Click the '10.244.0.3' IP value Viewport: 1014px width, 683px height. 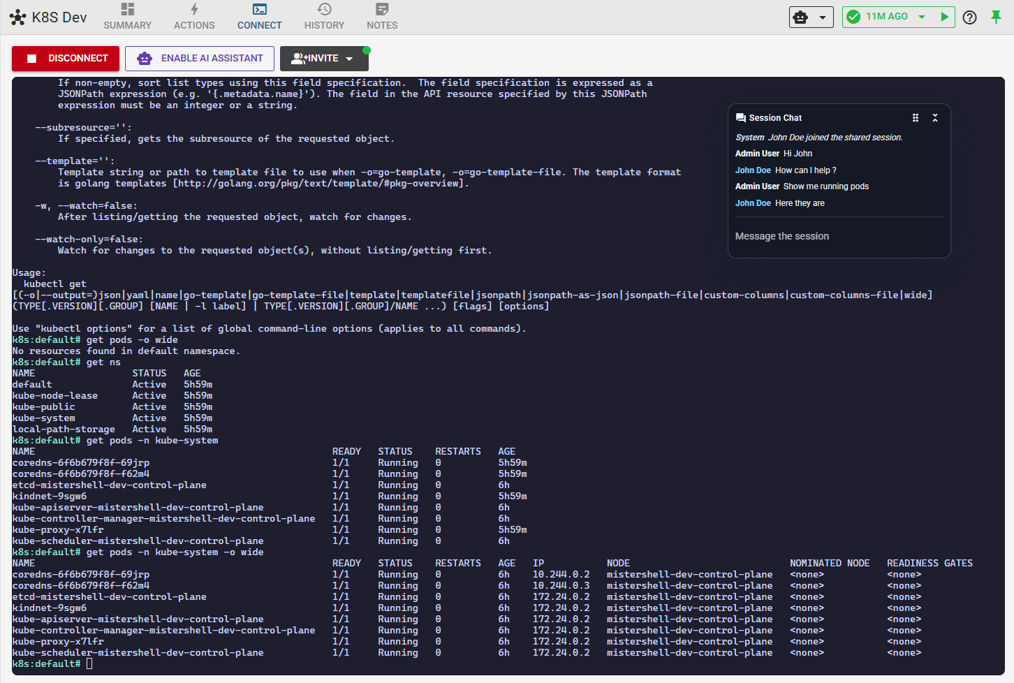click(561, 585)
